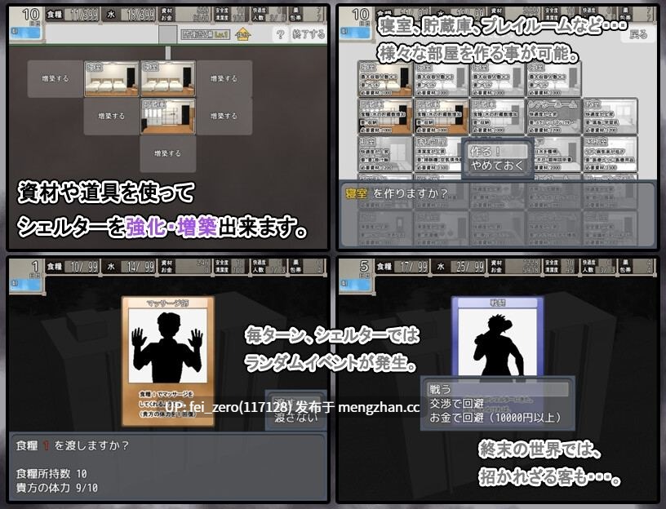The image size is (666, 509).
Task: Click the yellow house upgrade icon
Action: (242, 34)
